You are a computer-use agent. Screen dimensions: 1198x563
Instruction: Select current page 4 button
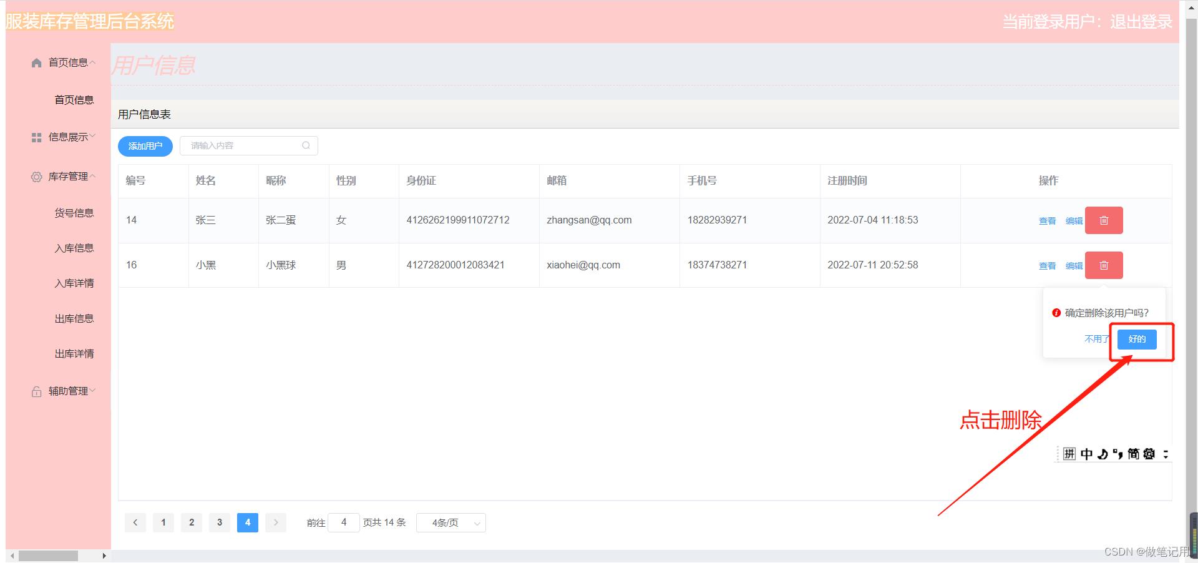point(248,522)
